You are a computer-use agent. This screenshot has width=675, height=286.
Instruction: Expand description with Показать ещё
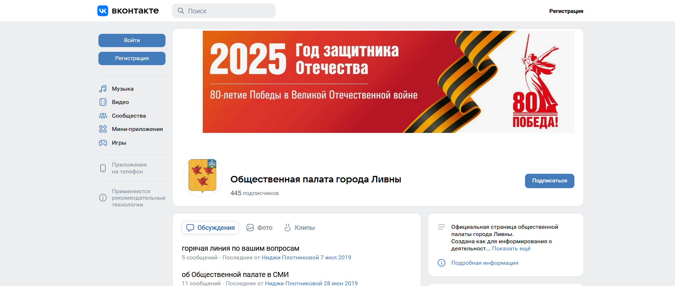tap(511, 249)
